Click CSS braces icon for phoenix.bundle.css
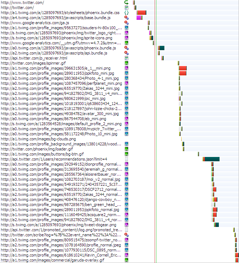Viewport: 239px width, 263px height. coord(127,13)
